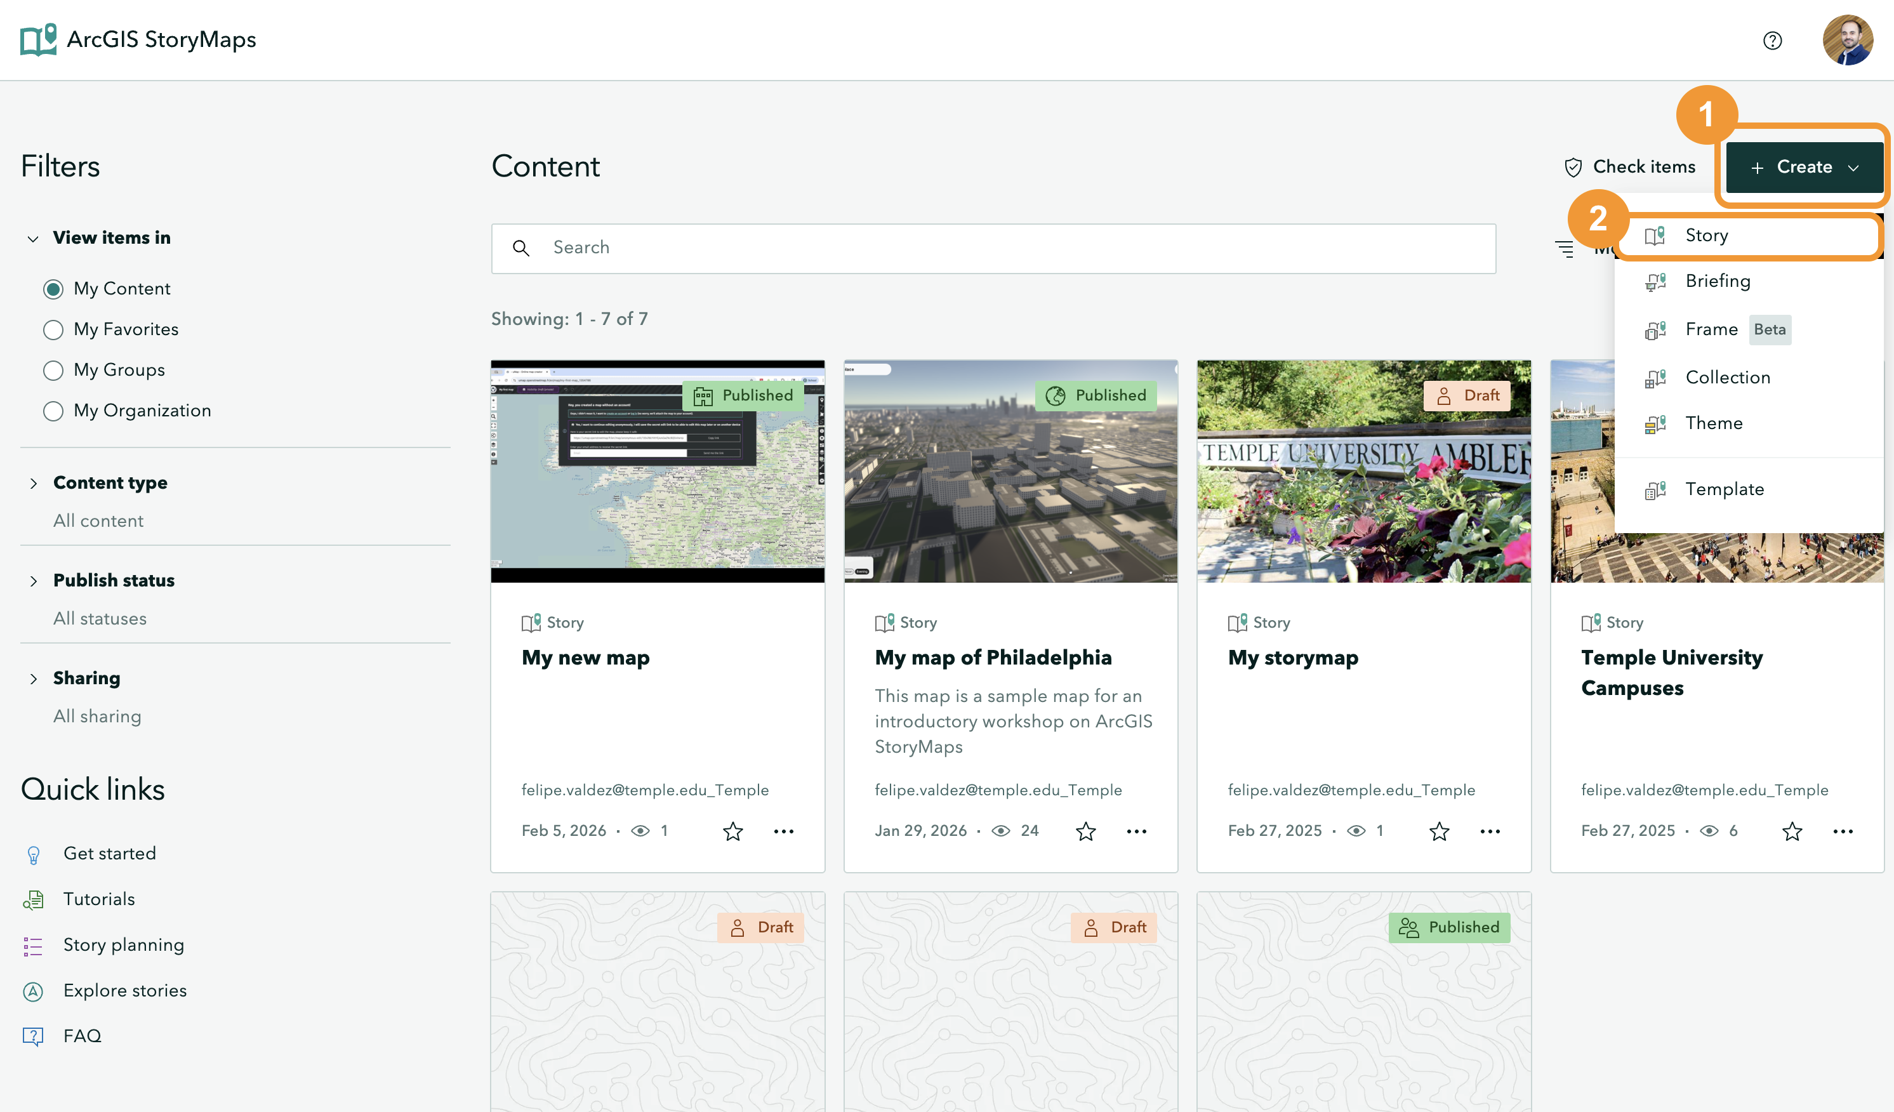This screenshot has width=1894, height=1112.
Task: Click the Theme icon in Create menu
Action: pyautogui.click(x=1655, y=424)
